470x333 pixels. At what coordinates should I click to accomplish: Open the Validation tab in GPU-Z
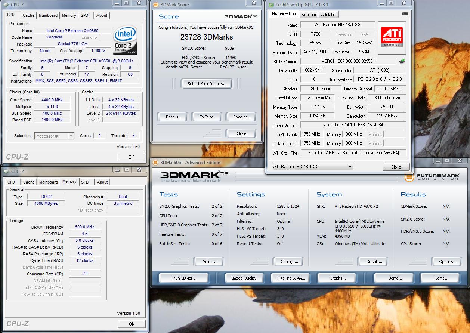click(x=329, y=15)
